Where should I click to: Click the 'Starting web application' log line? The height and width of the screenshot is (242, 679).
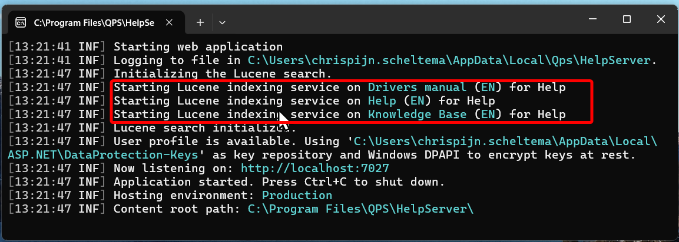click(198, 46)
